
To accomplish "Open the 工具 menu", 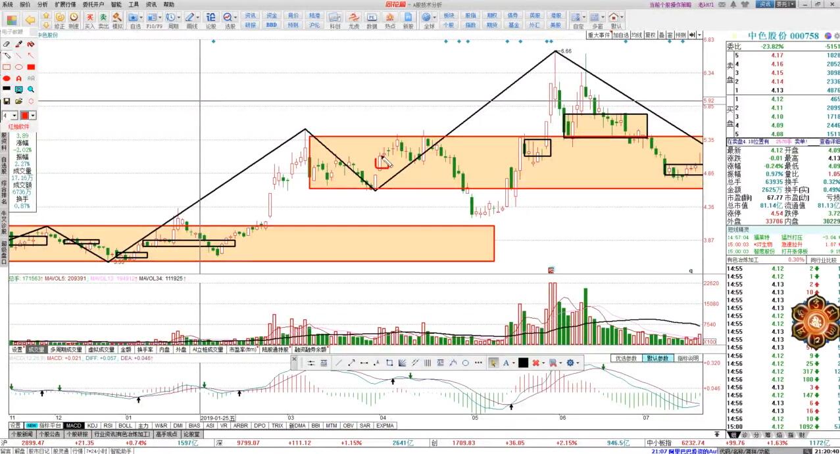I will tap(134, 4).
